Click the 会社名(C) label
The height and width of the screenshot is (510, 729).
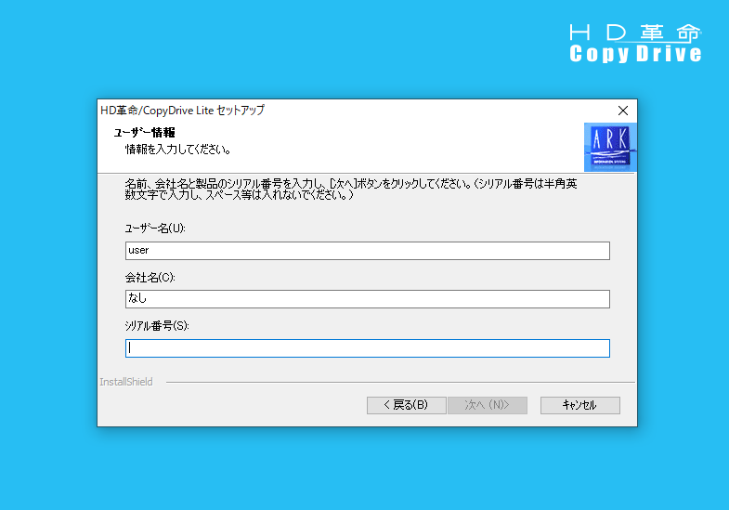click(x=150, y=278)
